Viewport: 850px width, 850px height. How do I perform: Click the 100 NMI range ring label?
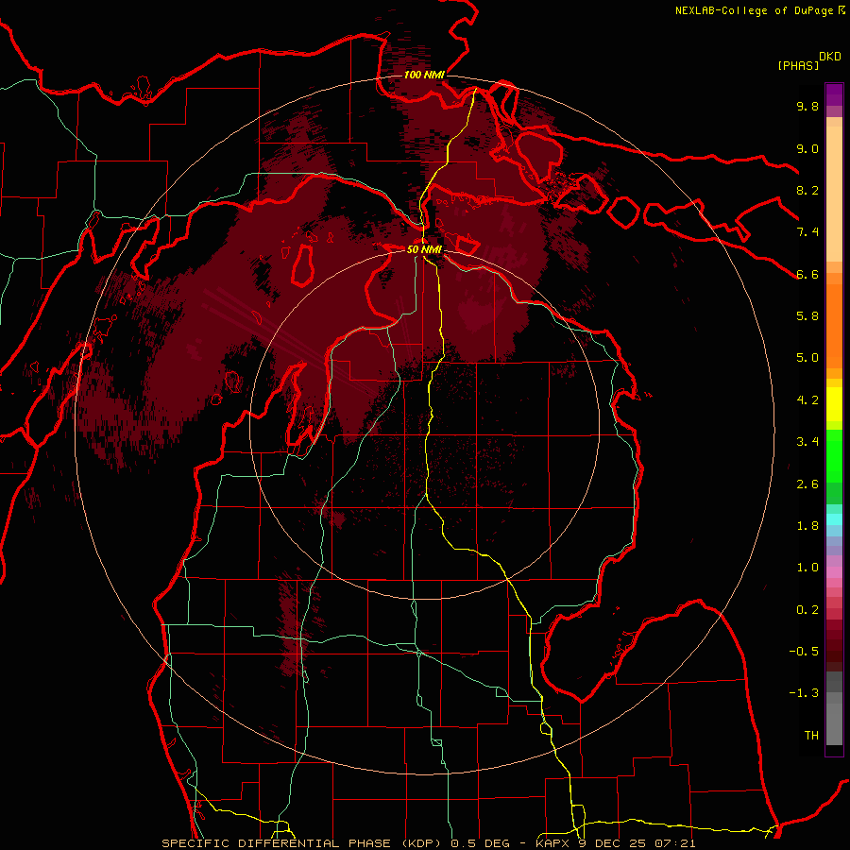424,75
